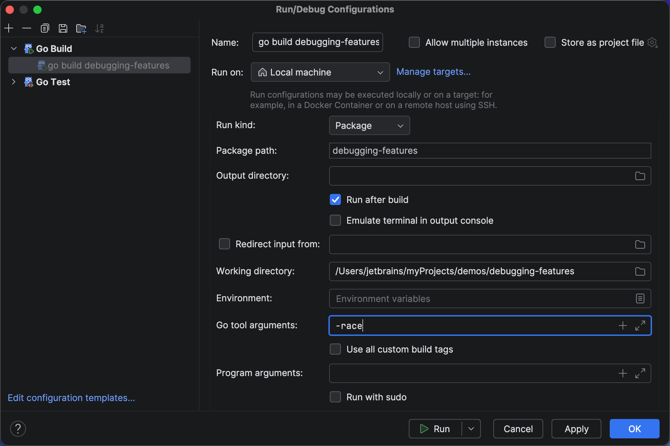Open the Run on Local machine dropdown
The image size is (670, 446).
[x=320, y=72]
